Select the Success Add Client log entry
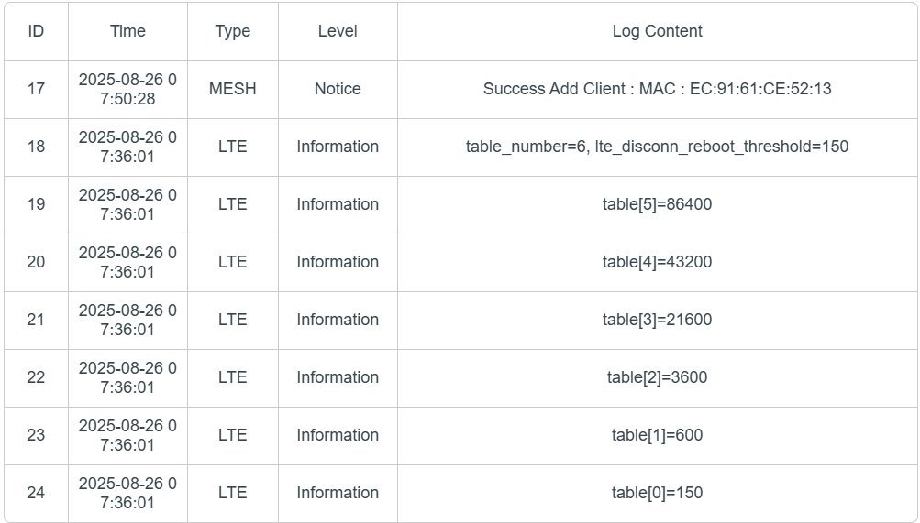The image size is (920, 523). [657, 89]
